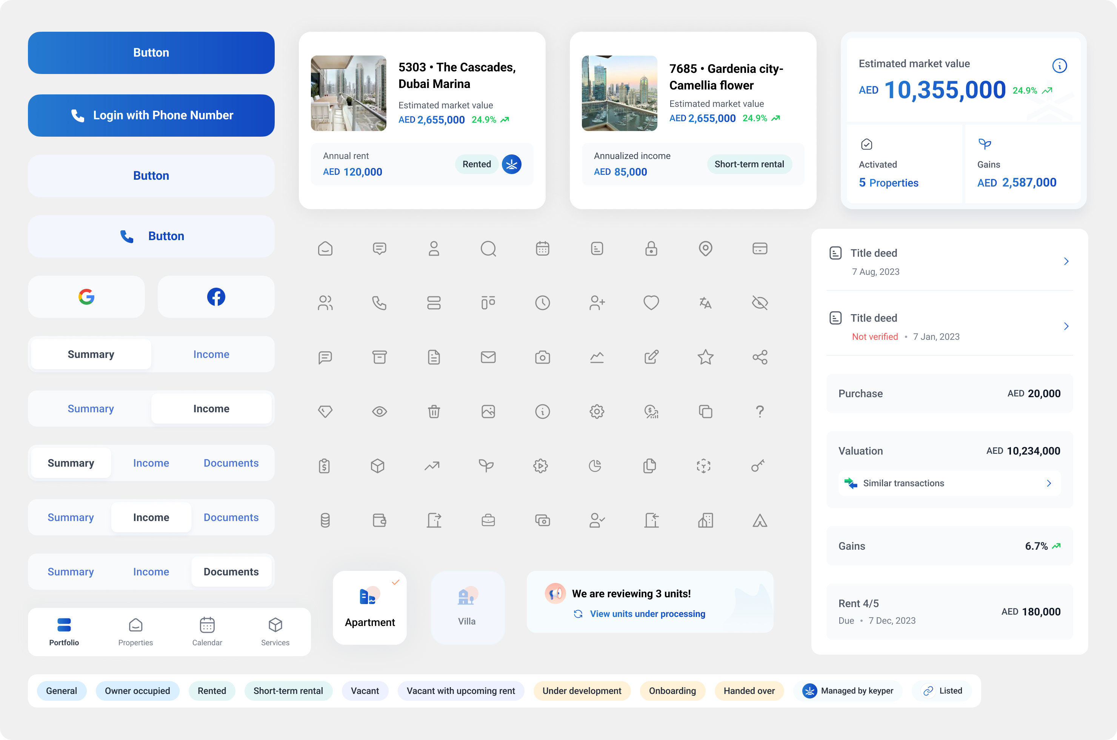Click the search magnifier icon
The height and width of the screenshot is (740, 1117).
[x=488, y=249]
